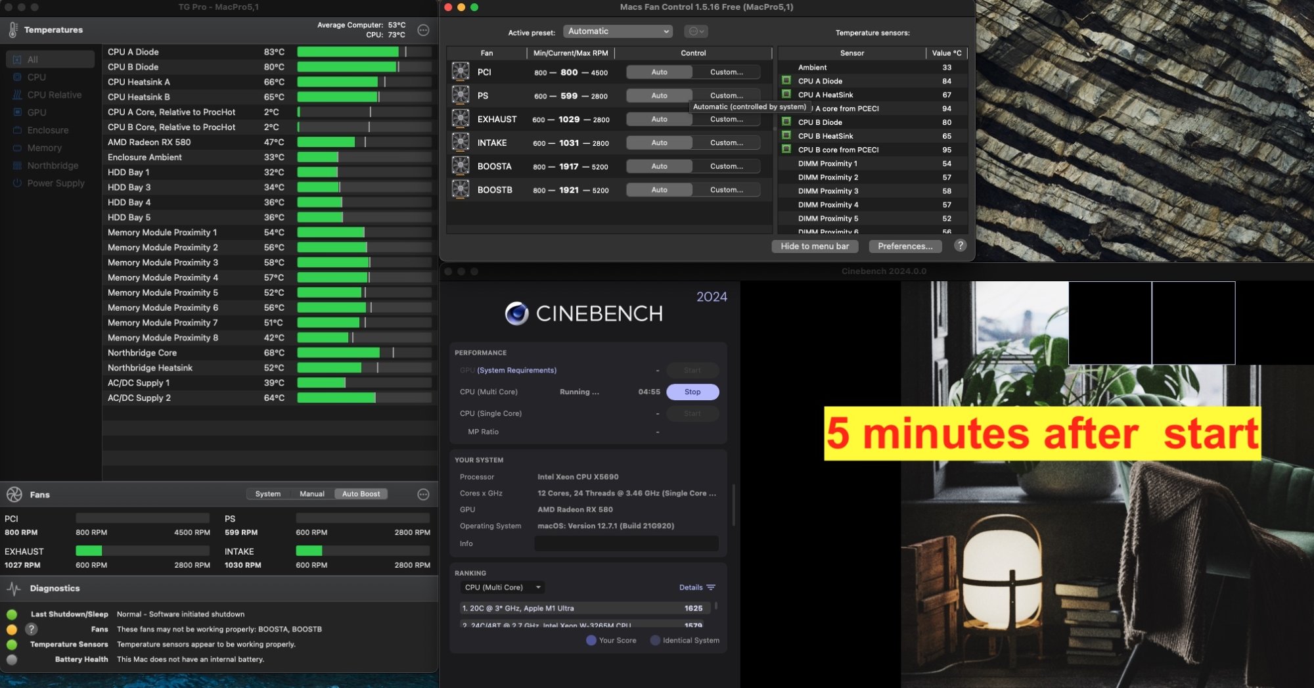Switch TG Pro fans to Manual mode
This screenshot has width=1314, height=688.
(312, 494)
